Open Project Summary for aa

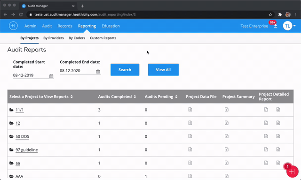click(x=227, y=163)
